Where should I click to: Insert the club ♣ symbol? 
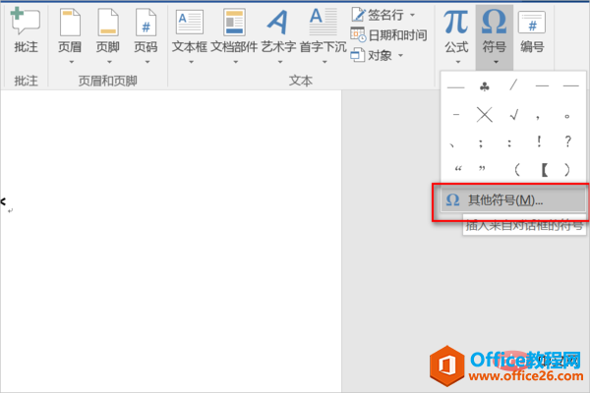[x=485, y=86]
